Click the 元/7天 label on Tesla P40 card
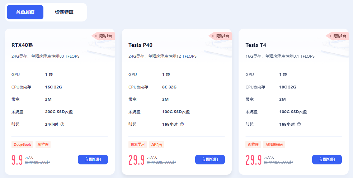 pyautogui.click(x=152, y=157)
